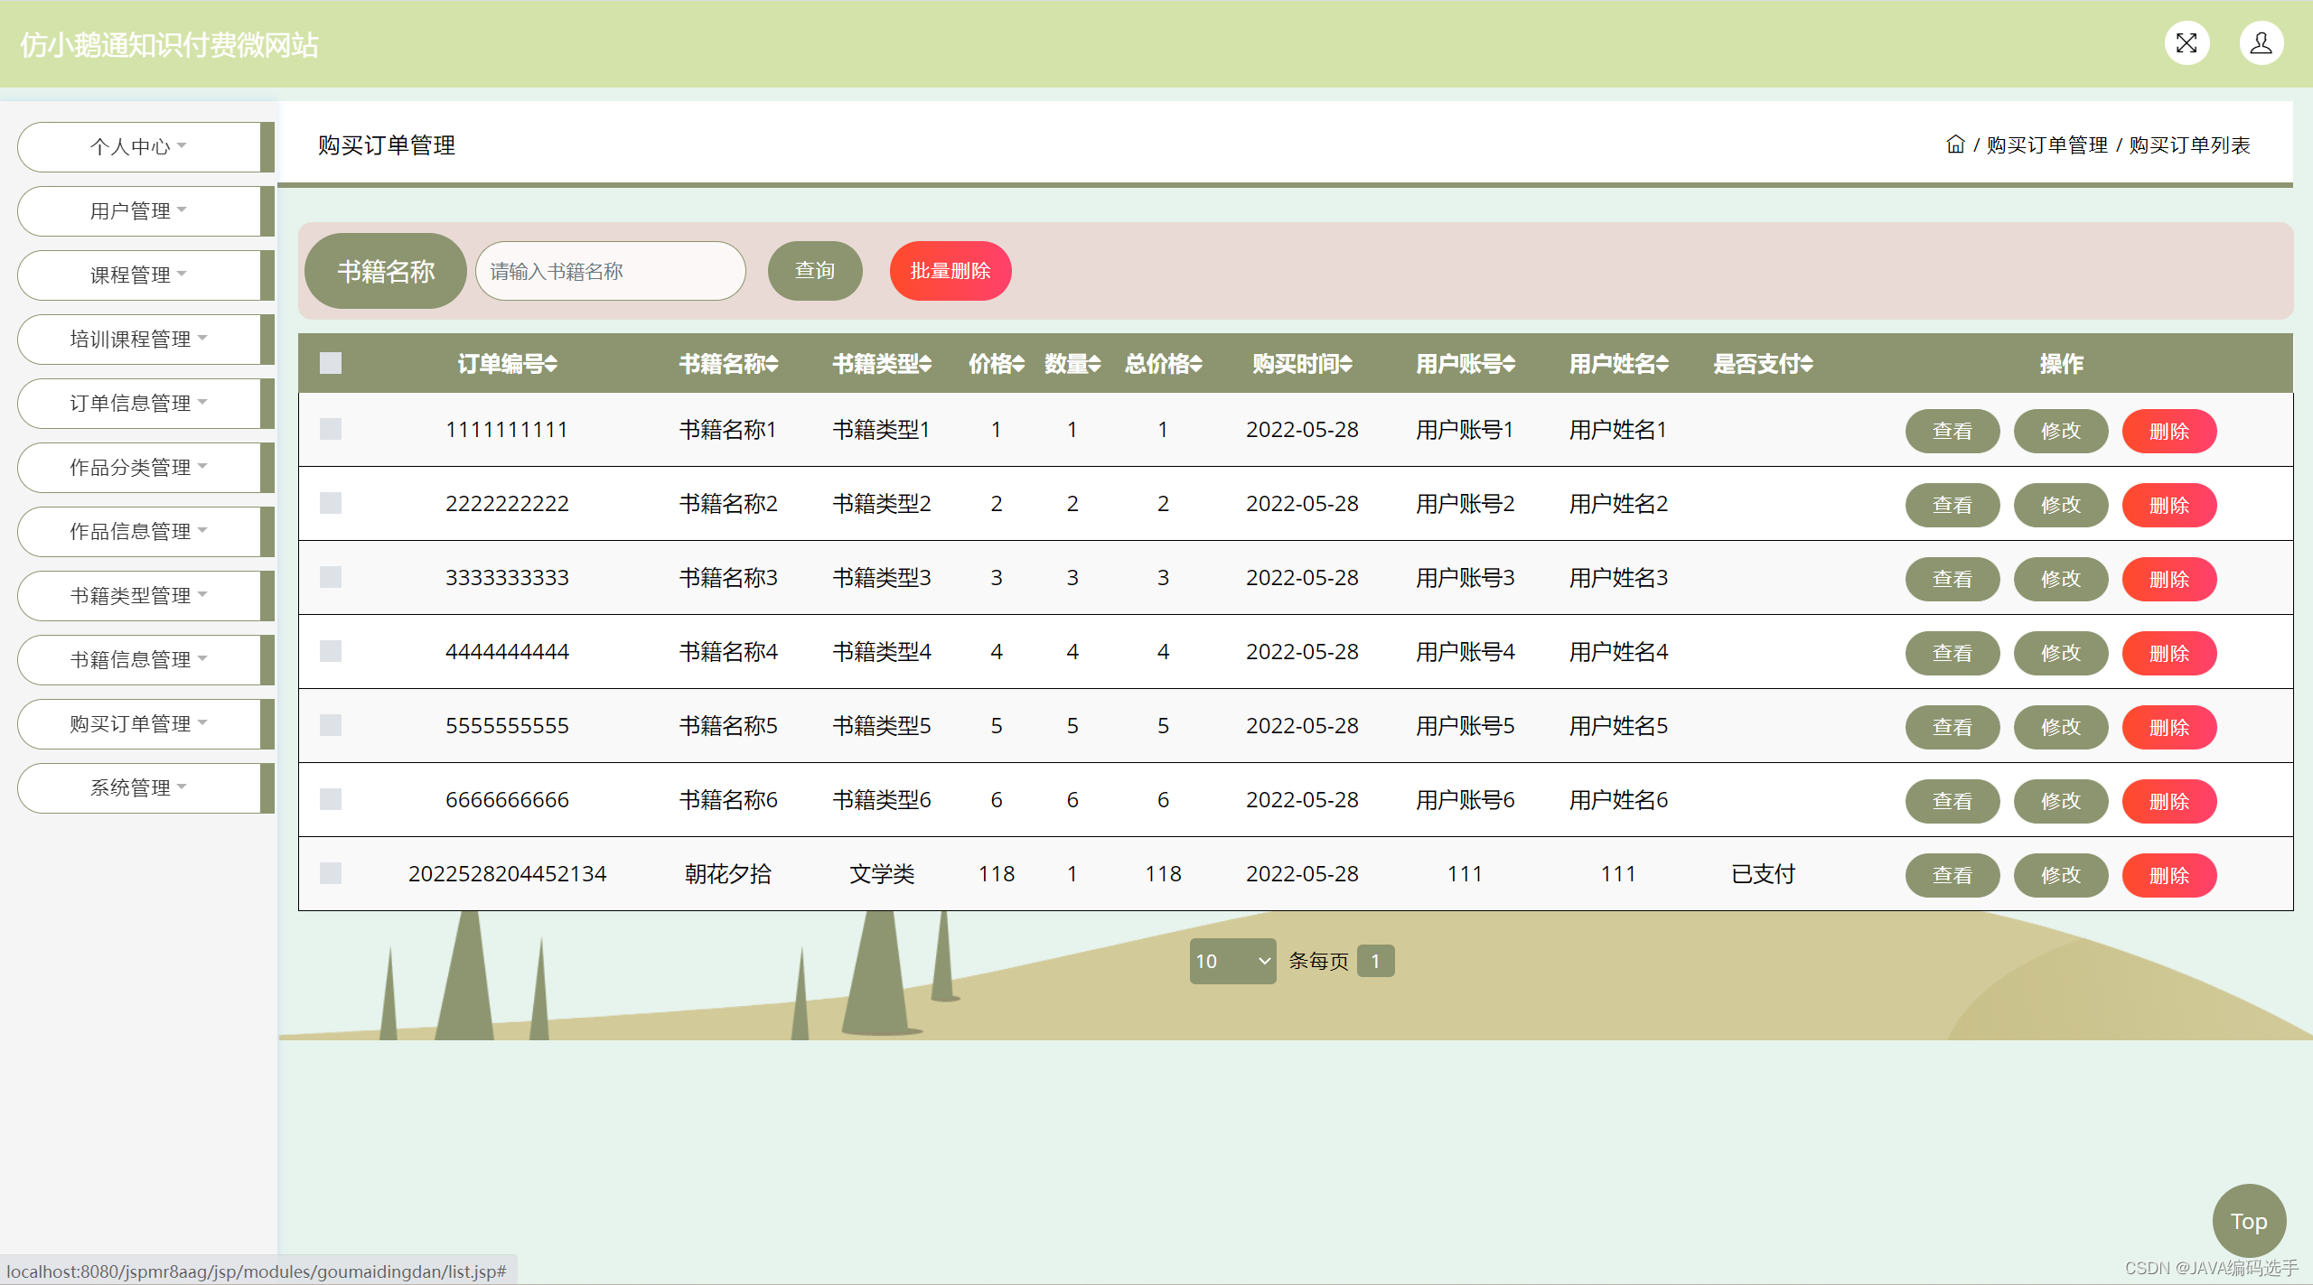Click 购买订单管理 breadcrumb link
Image resolution: width=2313 pixels, height=1285 pixels.
click(2047, 144)
